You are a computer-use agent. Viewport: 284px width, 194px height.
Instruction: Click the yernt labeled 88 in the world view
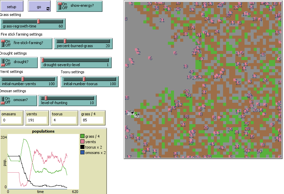186,117
